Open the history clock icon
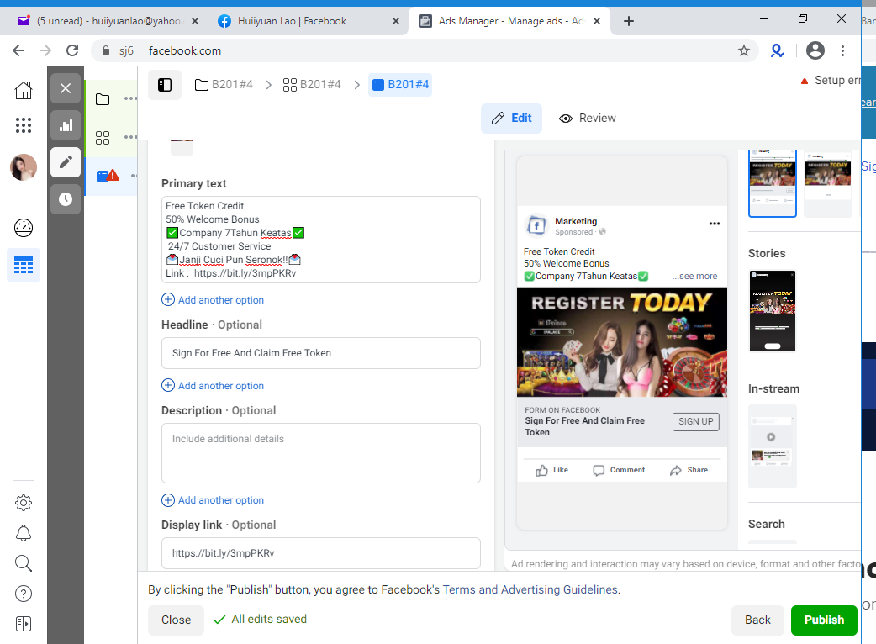This screenshot has width=876, height=644. (66, 199)
